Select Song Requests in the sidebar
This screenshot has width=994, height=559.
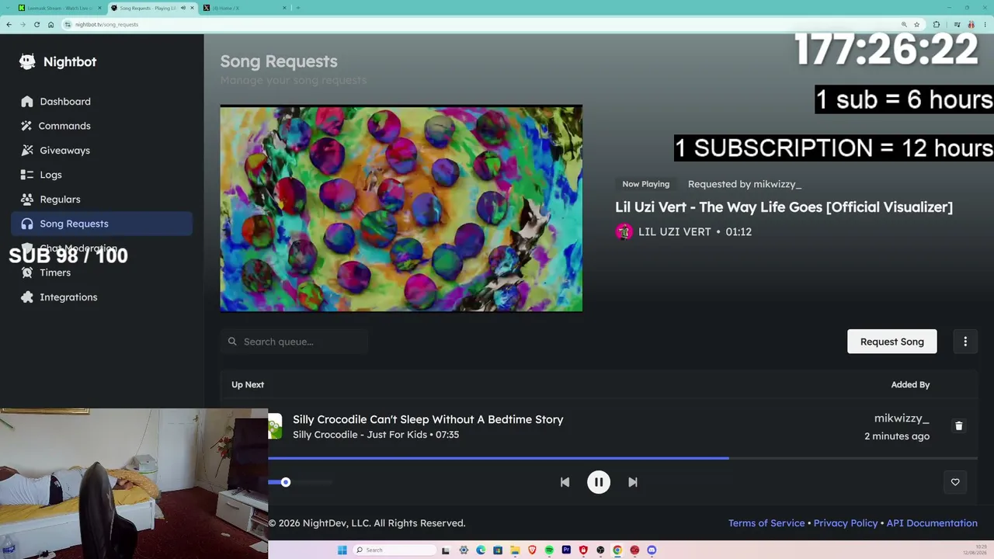[102, 224]
